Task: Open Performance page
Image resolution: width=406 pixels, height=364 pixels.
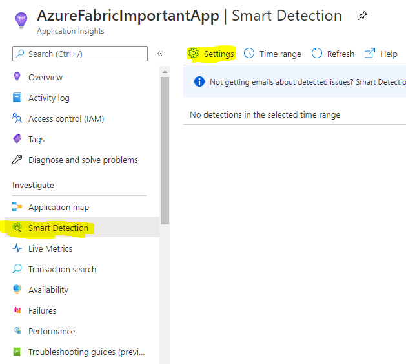Action: click(x=82, y=331)
